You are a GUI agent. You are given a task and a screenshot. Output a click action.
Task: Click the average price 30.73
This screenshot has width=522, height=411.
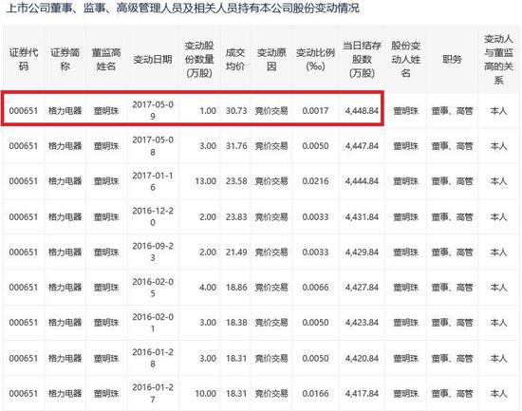tap(236, 110)
